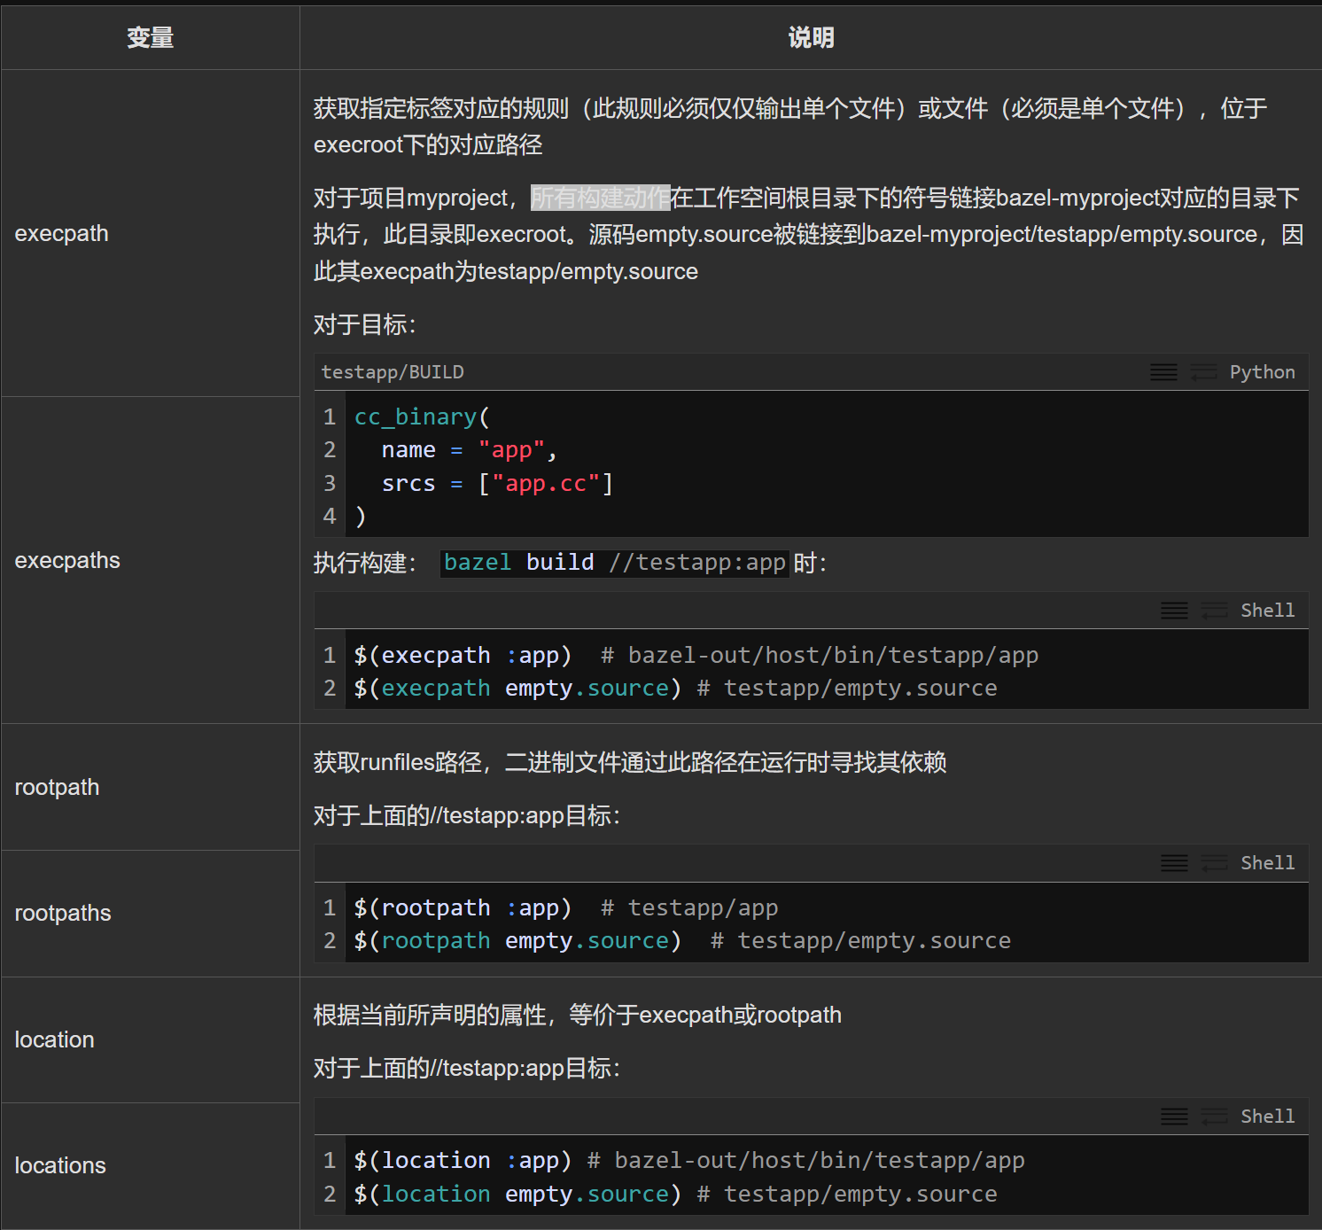Click the highlighted text 所有构建动作
This screenshot has width=1322, height=1230.
[x=600, y=198]
